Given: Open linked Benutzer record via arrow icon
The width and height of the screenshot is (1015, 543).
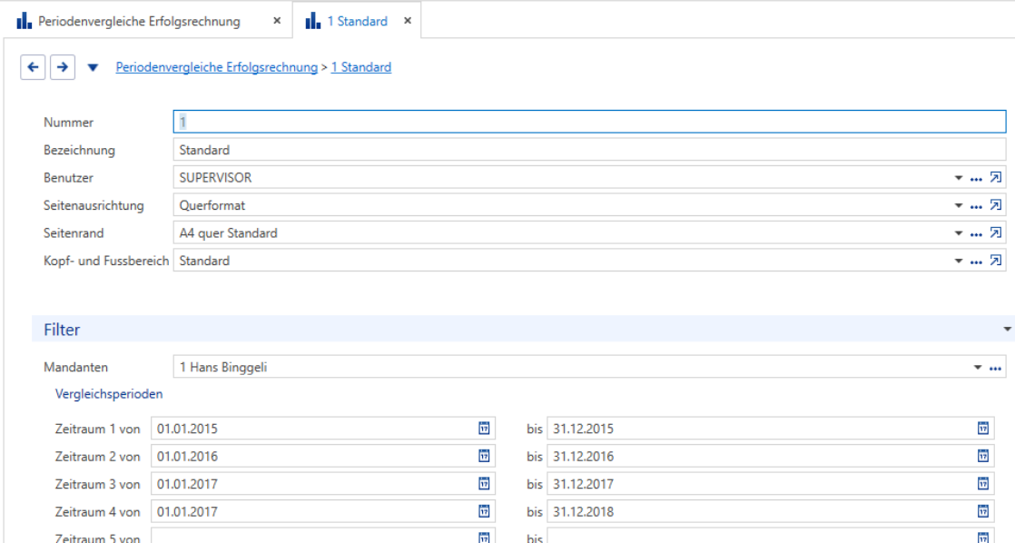Looking at the screenshot, I should point(996,177).
